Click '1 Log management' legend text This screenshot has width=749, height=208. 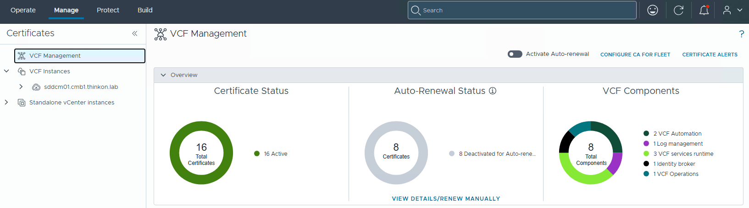678,144
